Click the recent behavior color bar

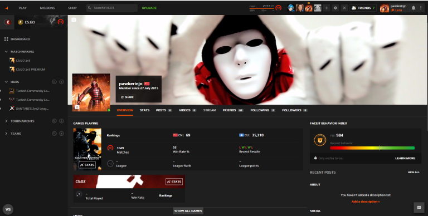(x=372, y=148)
